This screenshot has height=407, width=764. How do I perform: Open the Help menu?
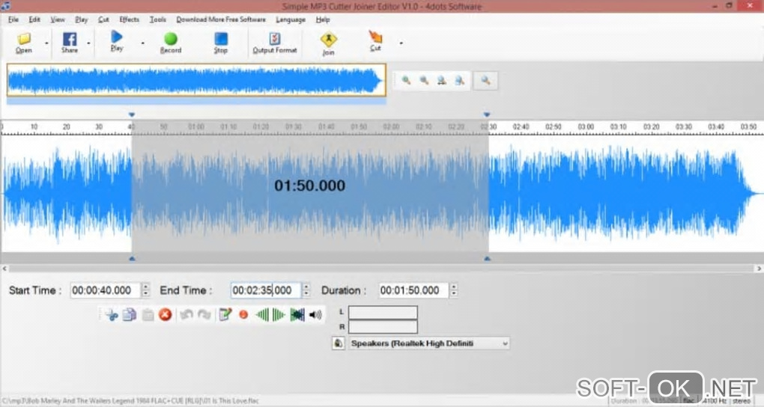click(x=323, y=19)
